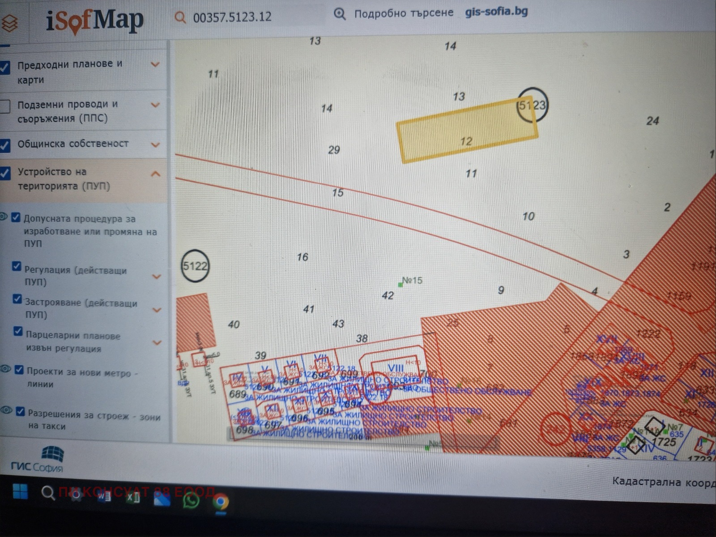Expand Застрояване (действащи ПУП) options
Screen dimensions: 716x537
[157, 310]
